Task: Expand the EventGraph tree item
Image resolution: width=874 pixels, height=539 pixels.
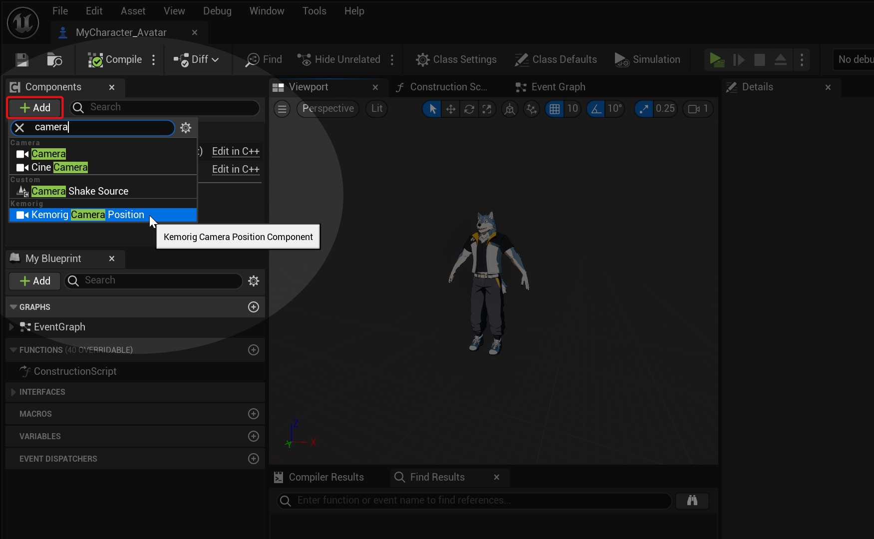Action: (x=11, y=327)
